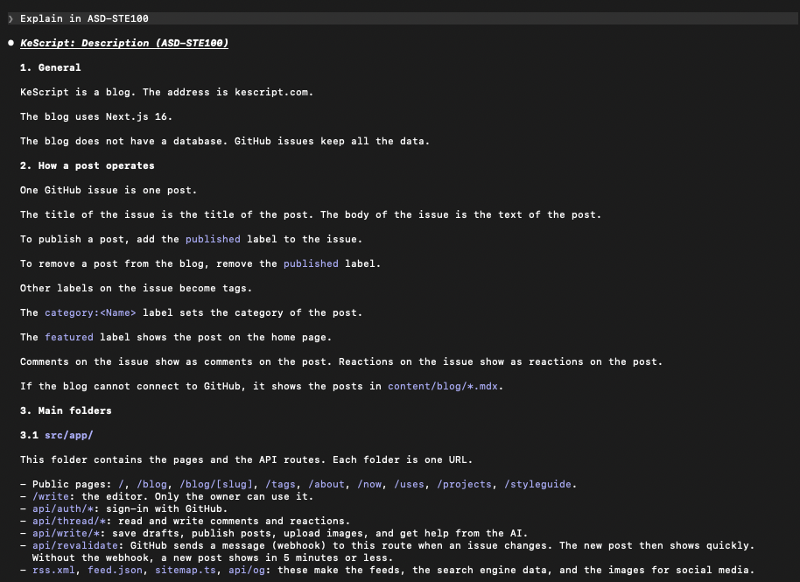Select the line 'One GitHub issue is one post.'

point(109,190)
